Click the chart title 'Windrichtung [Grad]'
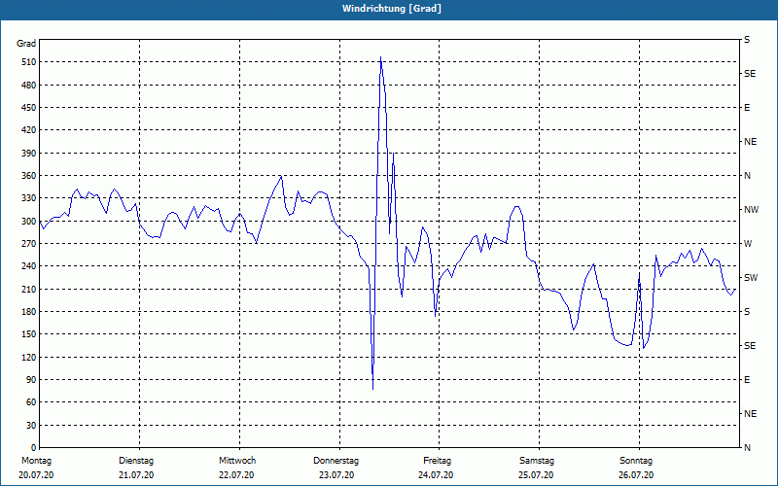 point(392,9)
